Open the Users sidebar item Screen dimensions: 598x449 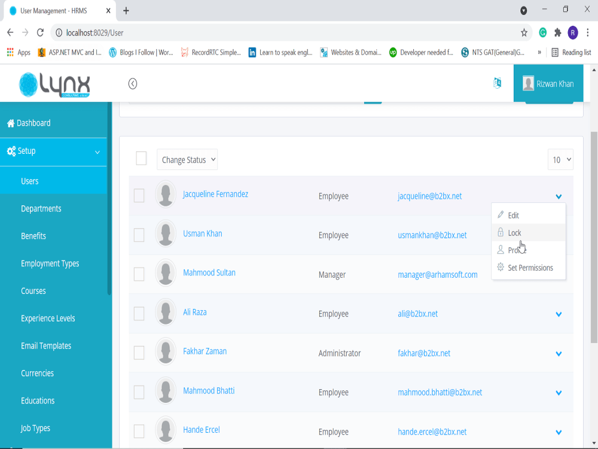click(53, 181)
